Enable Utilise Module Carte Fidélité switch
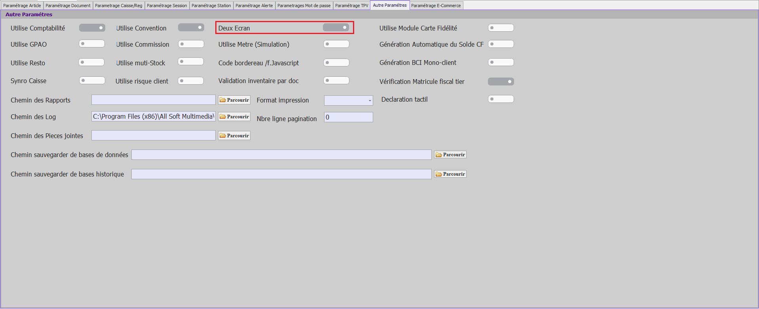Screen dimensions: 759x309 (x=501, y=28)
